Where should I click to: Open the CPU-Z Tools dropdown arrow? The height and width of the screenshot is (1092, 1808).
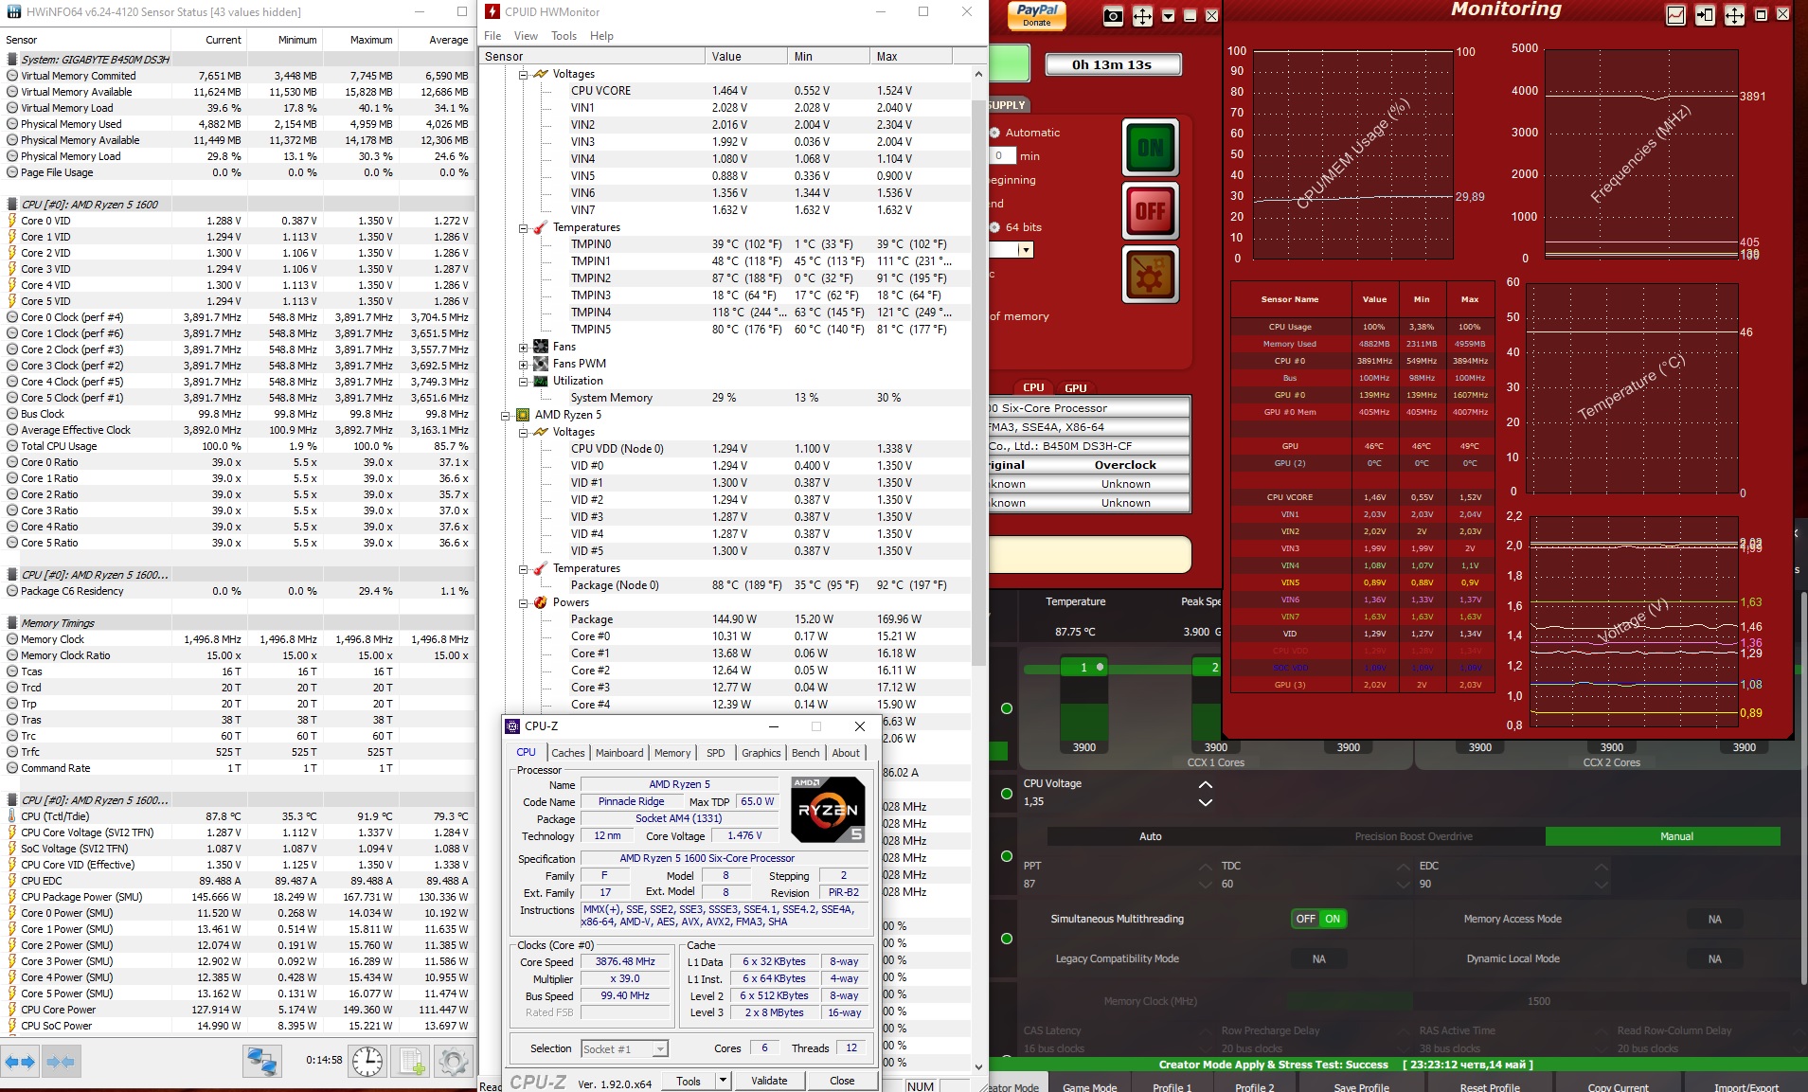click(722, 1081)
